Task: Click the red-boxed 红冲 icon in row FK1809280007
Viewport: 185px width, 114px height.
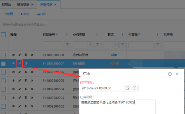Action: click(20, 64)
